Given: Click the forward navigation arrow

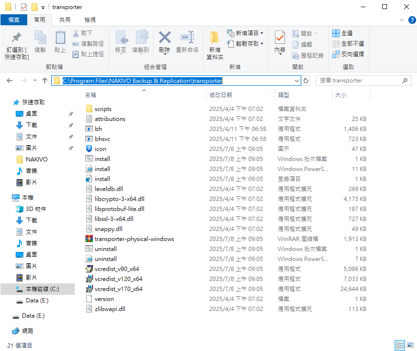Looking at the screenshot, I should point(24,80).
